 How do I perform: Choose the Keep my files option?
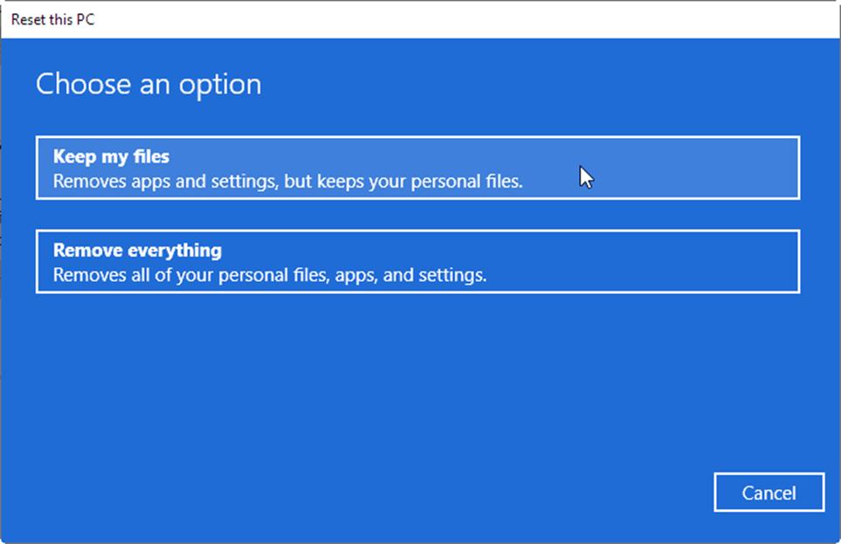click(x=417, y=168)
